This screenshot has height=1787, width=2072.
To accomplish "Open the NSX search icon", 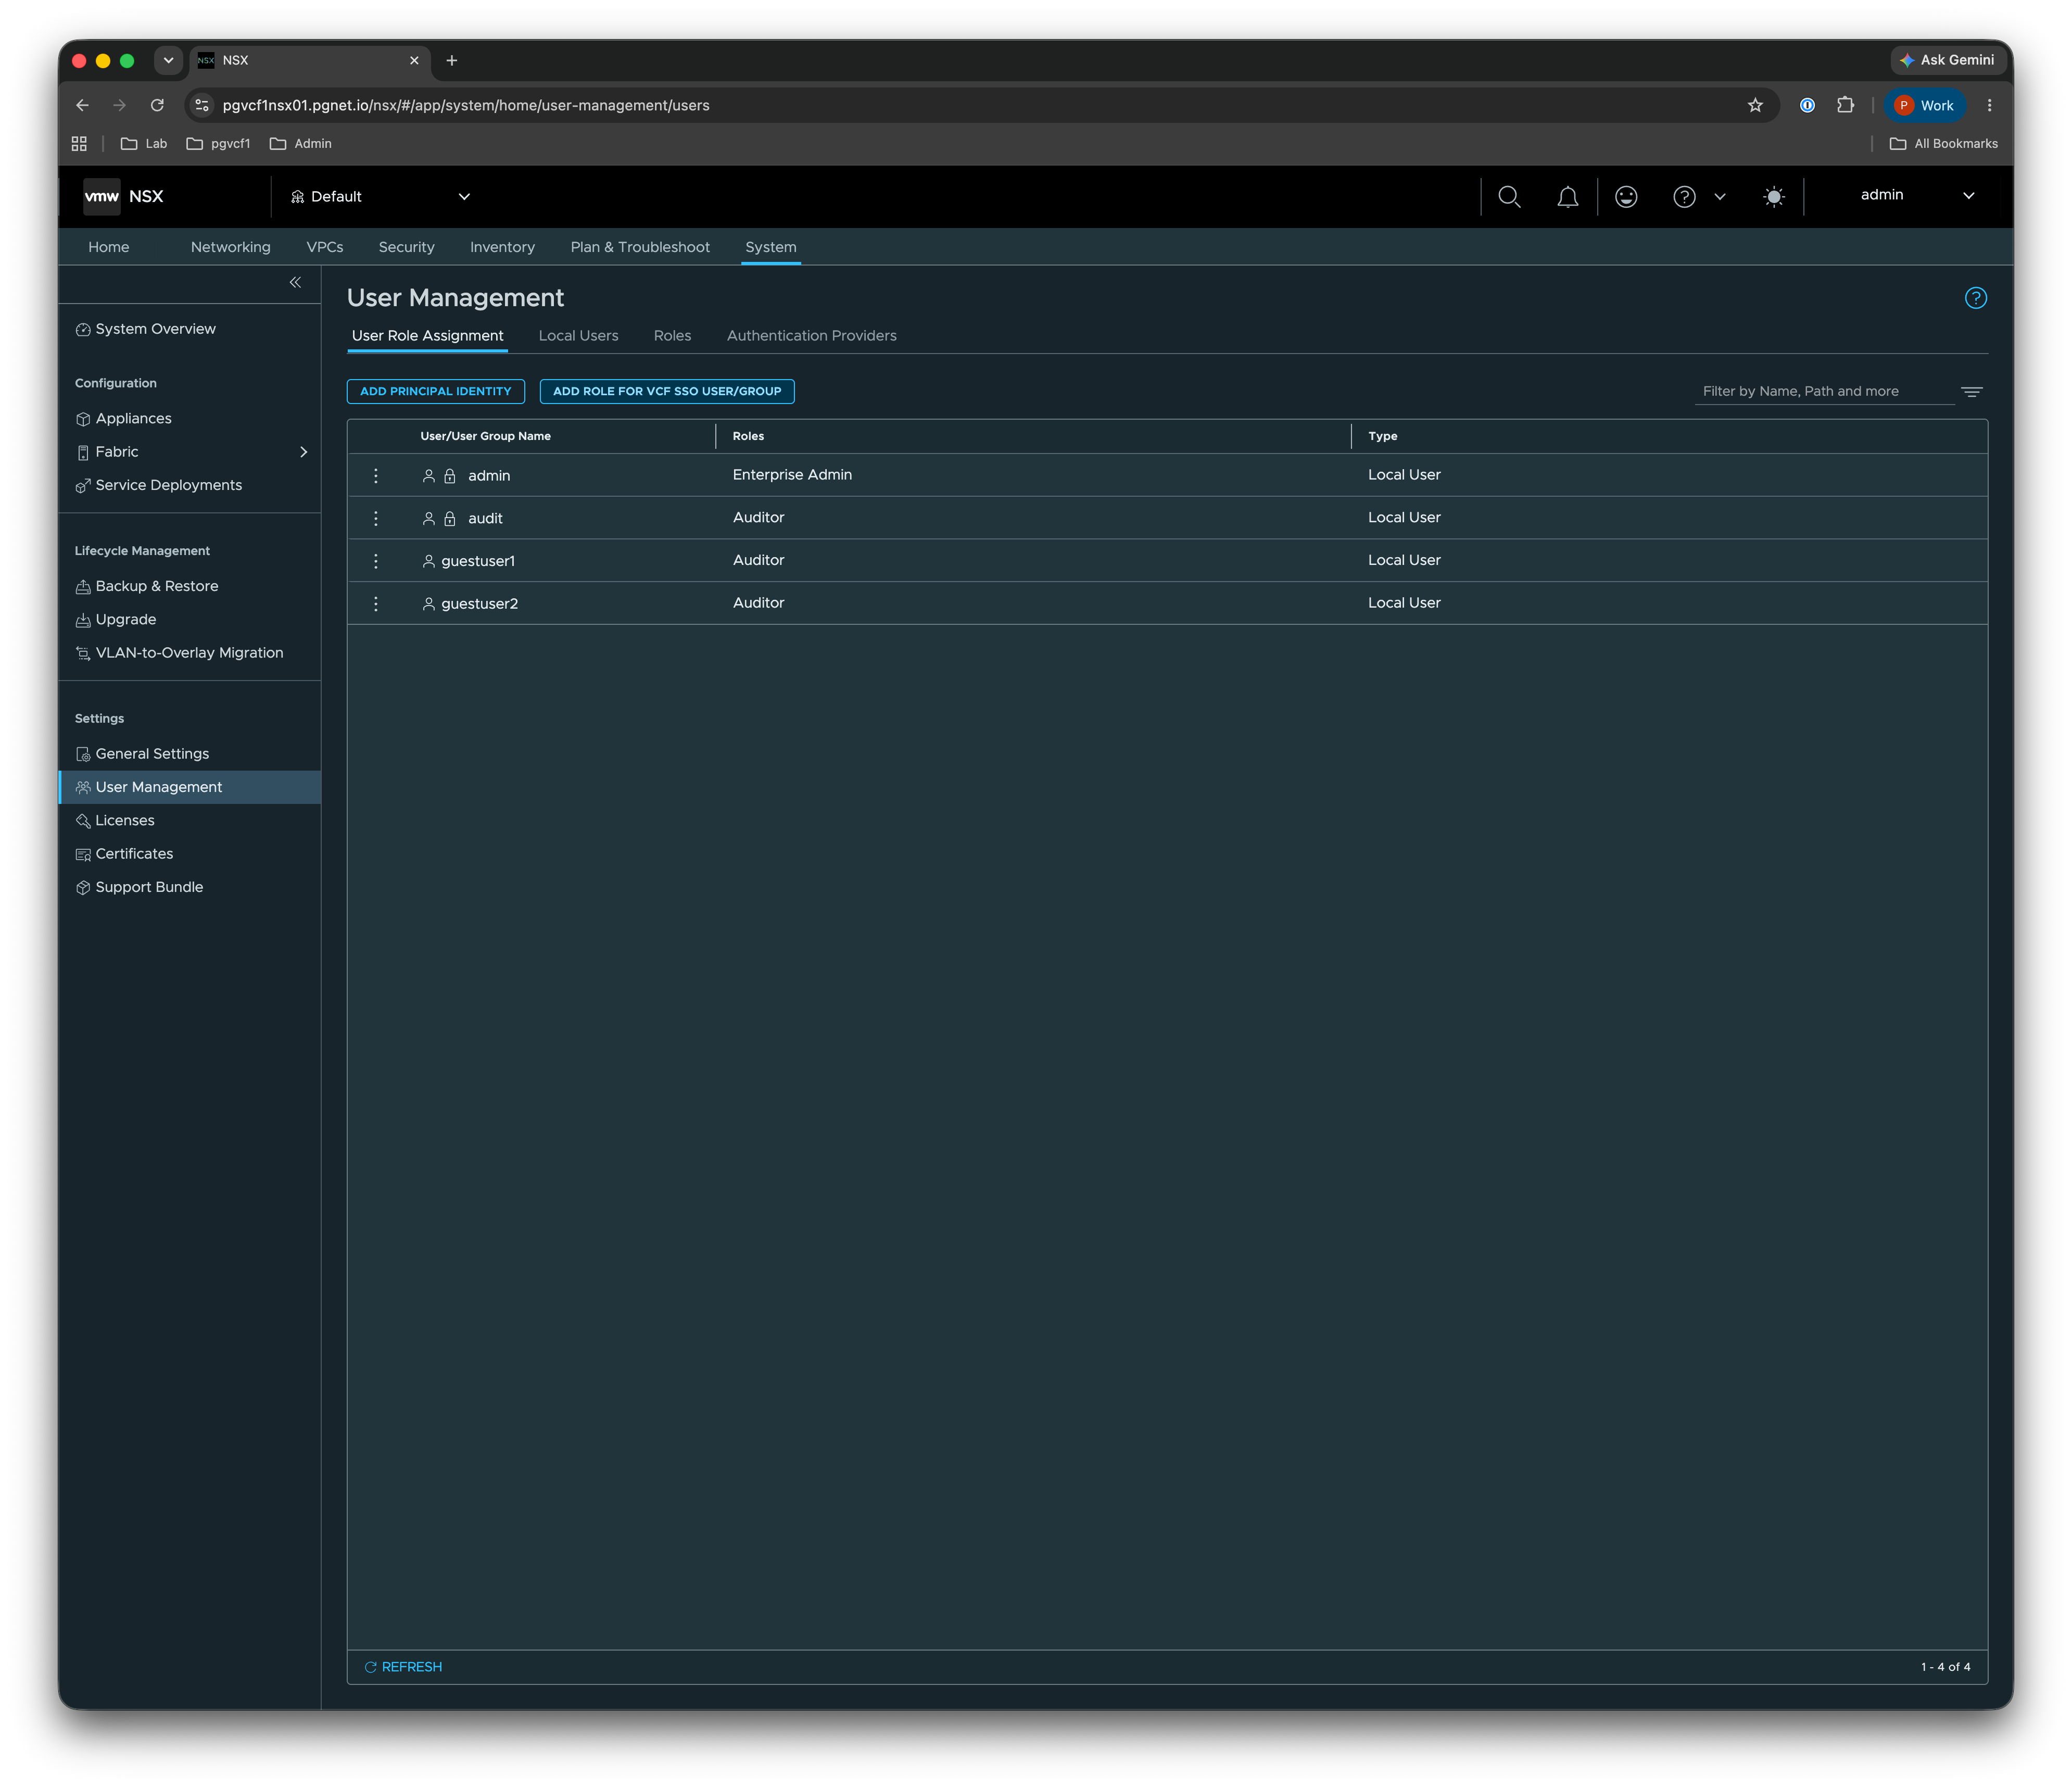I will [1509, 197].
